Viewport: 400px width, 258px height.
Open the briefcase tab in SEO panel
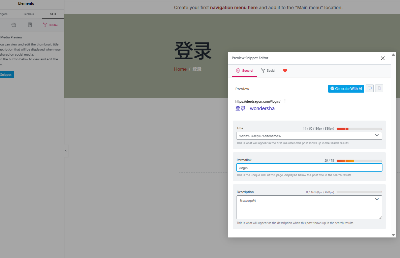tap(14, 25)
